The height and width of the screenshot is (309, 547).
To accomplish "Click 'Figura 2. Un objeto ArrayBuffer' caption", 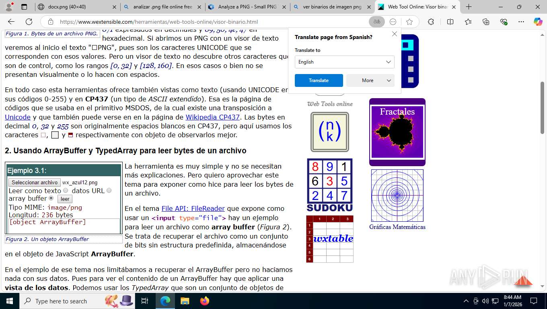I will click(47, 239).
